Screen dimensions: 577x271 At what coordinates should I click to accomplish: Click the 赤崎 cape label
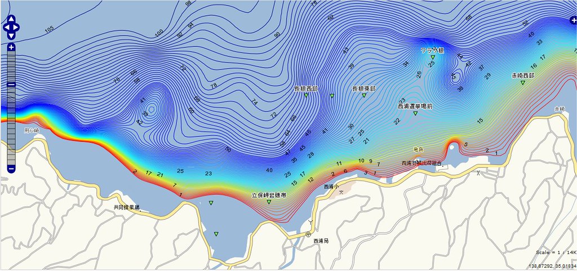click(560, 109)
